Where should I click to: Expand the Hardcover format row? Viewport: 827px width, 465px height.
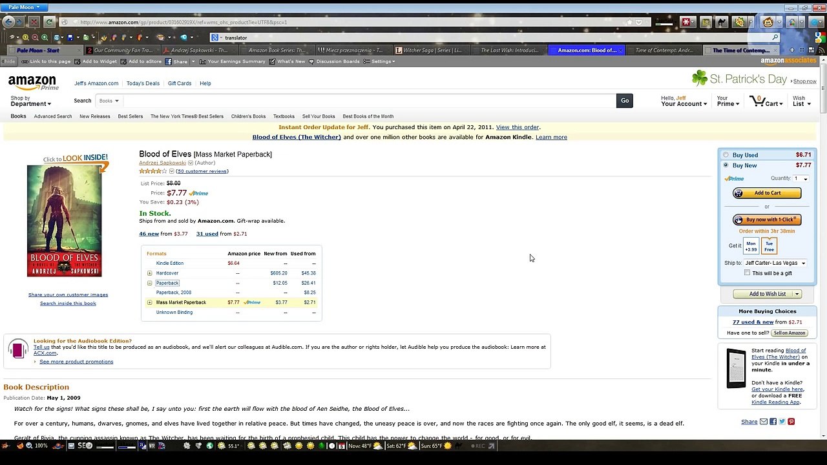pyautogui.click(x=149, y=273)
